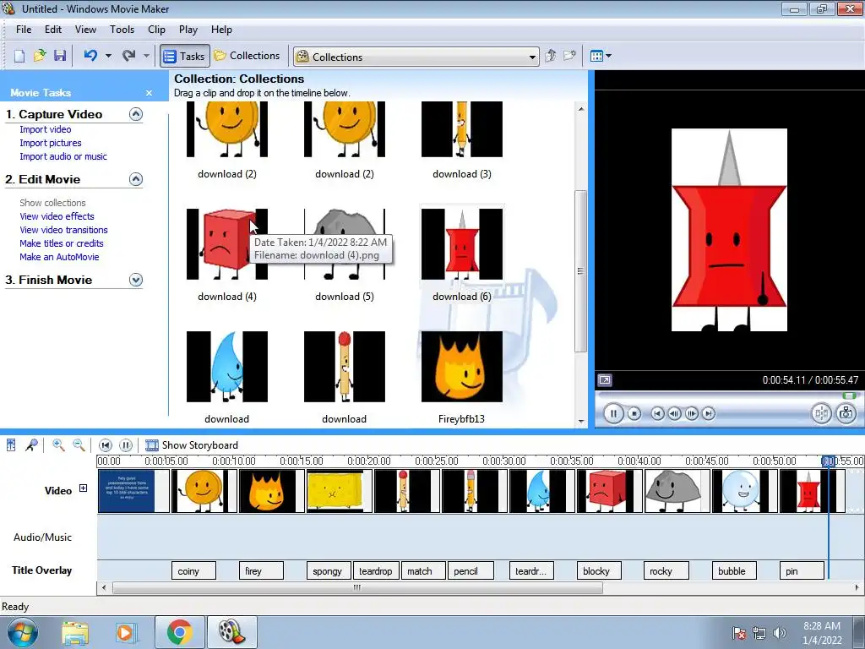Pause timeline playback button
Viewport: 865px width, 649px height.
[126, 444]
